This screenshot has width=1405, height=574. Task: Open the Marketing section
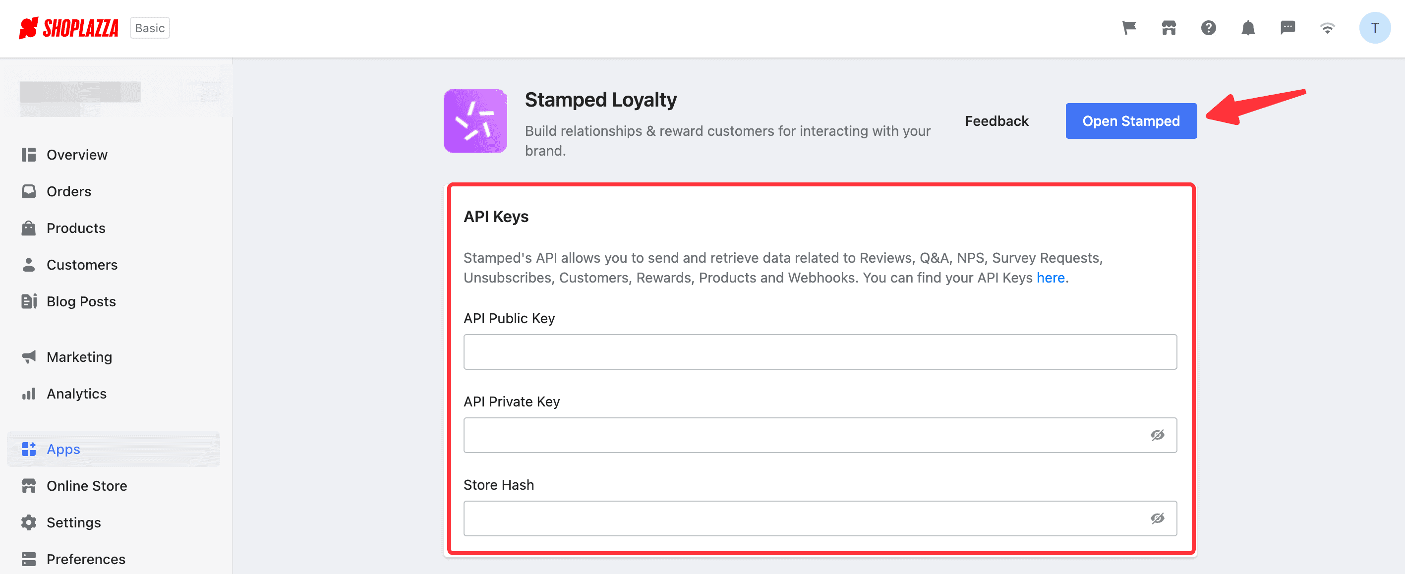(79, 357)
